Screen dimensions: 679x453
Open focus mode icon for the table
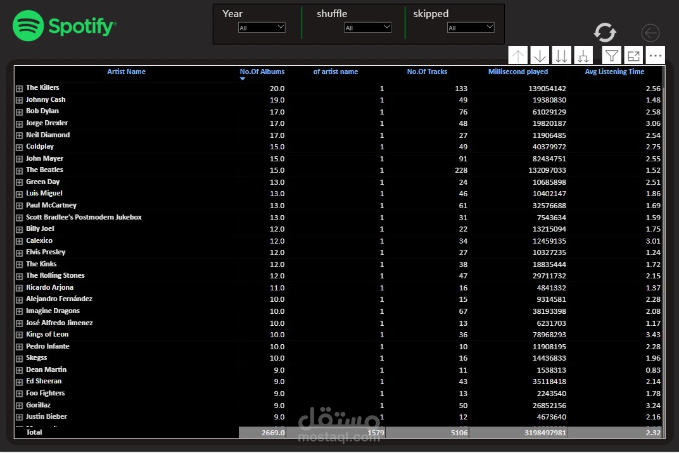[633, 56]
